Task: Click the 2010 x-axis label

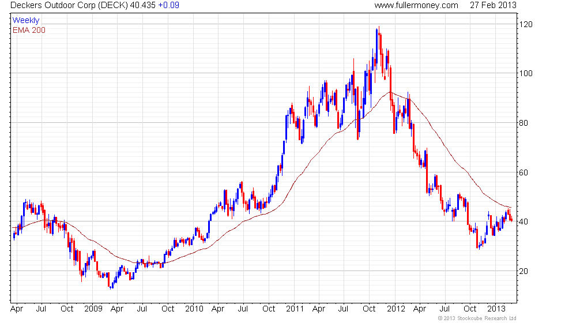Action: (194, 309)
